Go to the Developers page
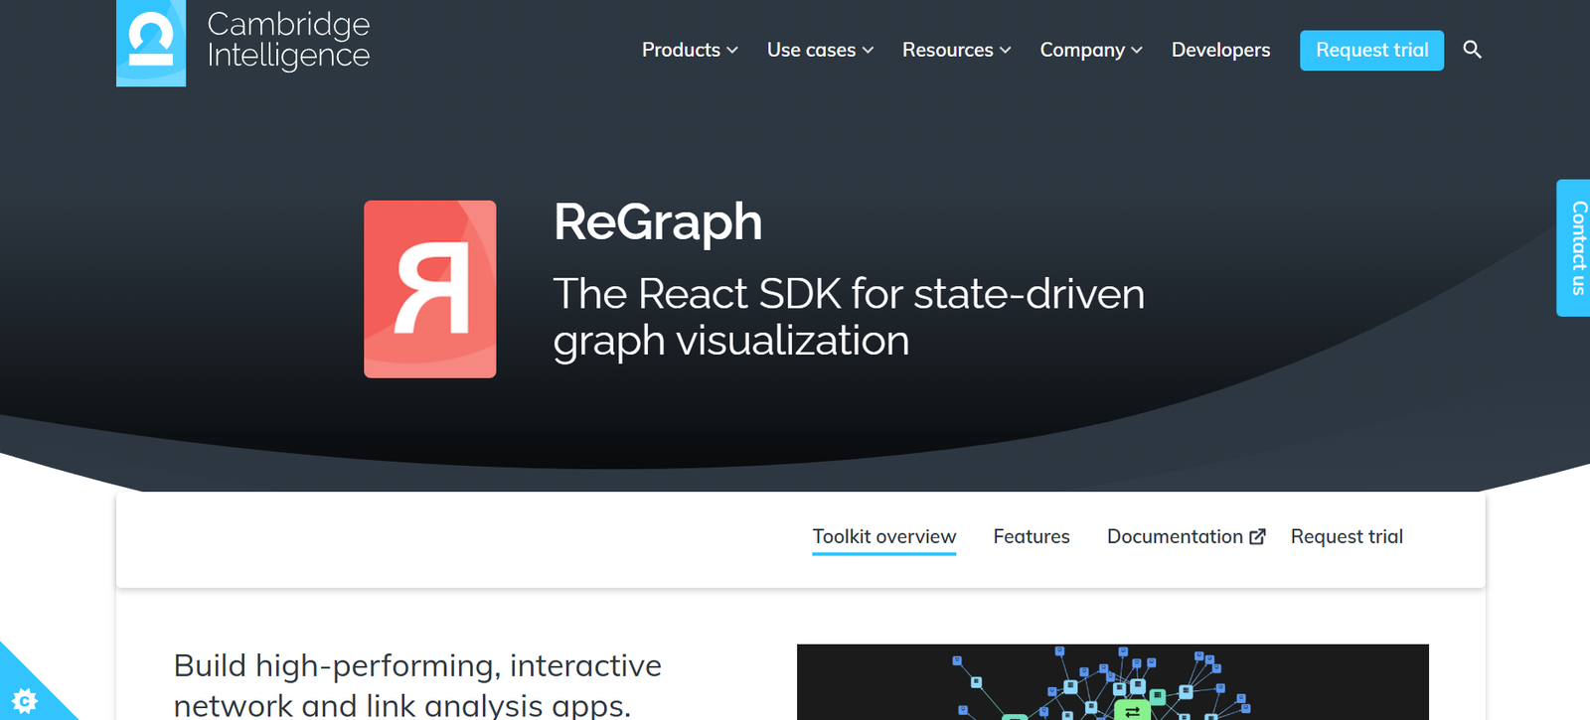This screenshot has height=720, width=1590. (x=1220, y=50)
